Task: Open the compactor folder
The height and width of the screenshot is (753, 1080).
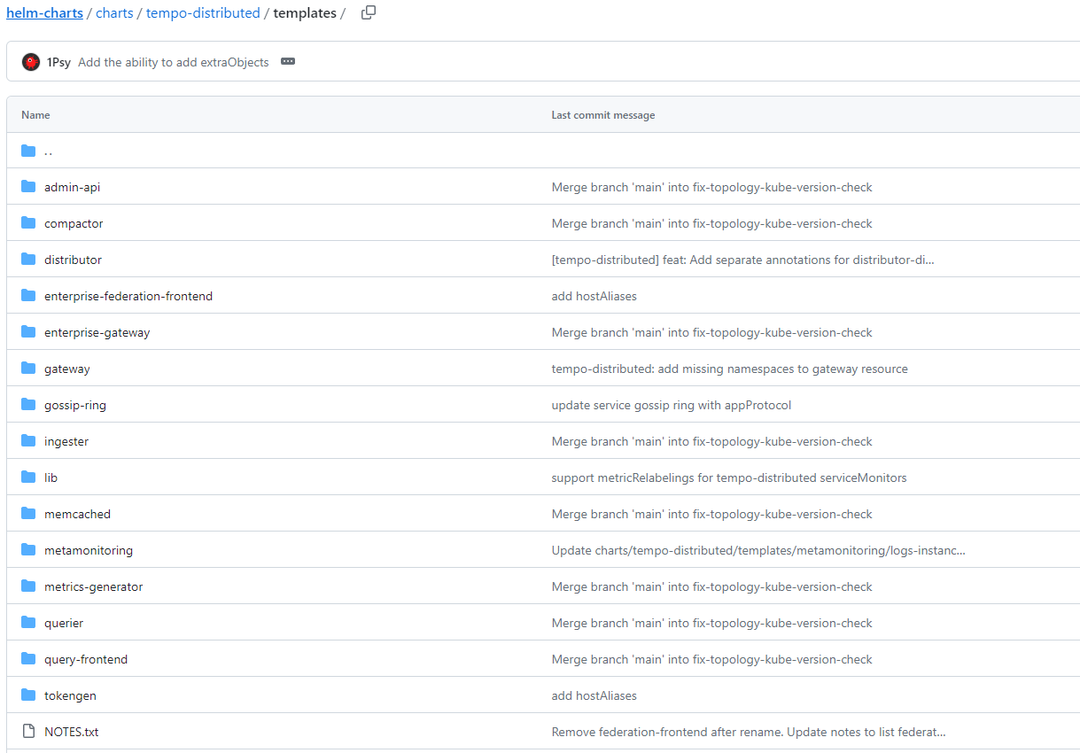Action: point(74,223)
